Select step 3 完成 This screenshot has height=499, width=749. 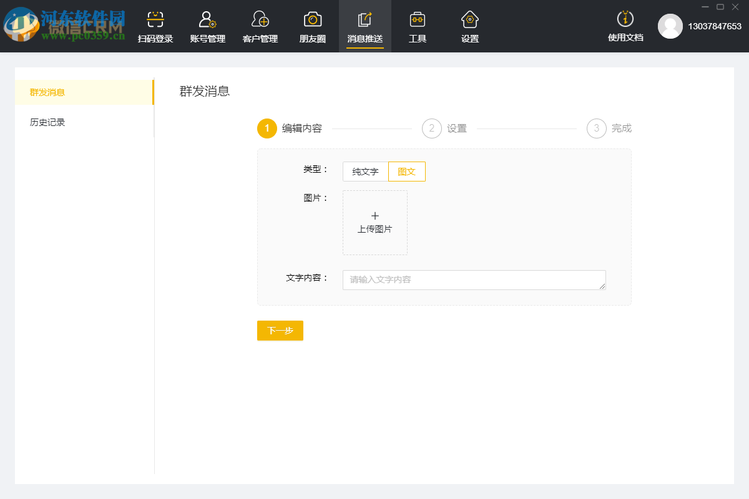click(596, 128)
